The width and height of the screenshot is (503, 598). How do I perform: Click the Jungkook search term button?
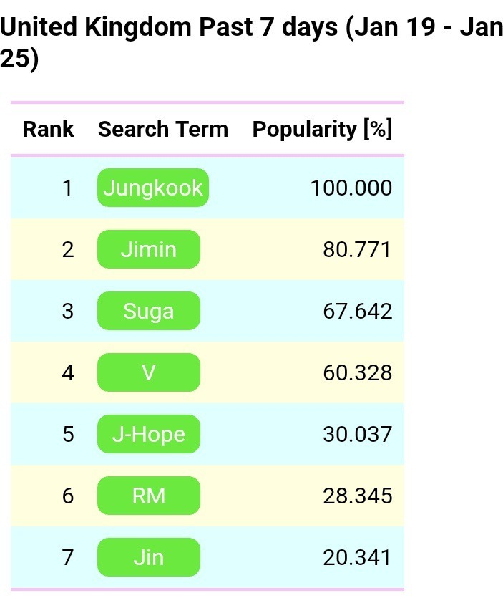click(153, 188)
